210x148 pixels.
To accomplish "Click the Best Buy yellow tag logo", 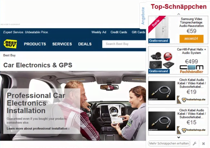I will coord(10,44).
